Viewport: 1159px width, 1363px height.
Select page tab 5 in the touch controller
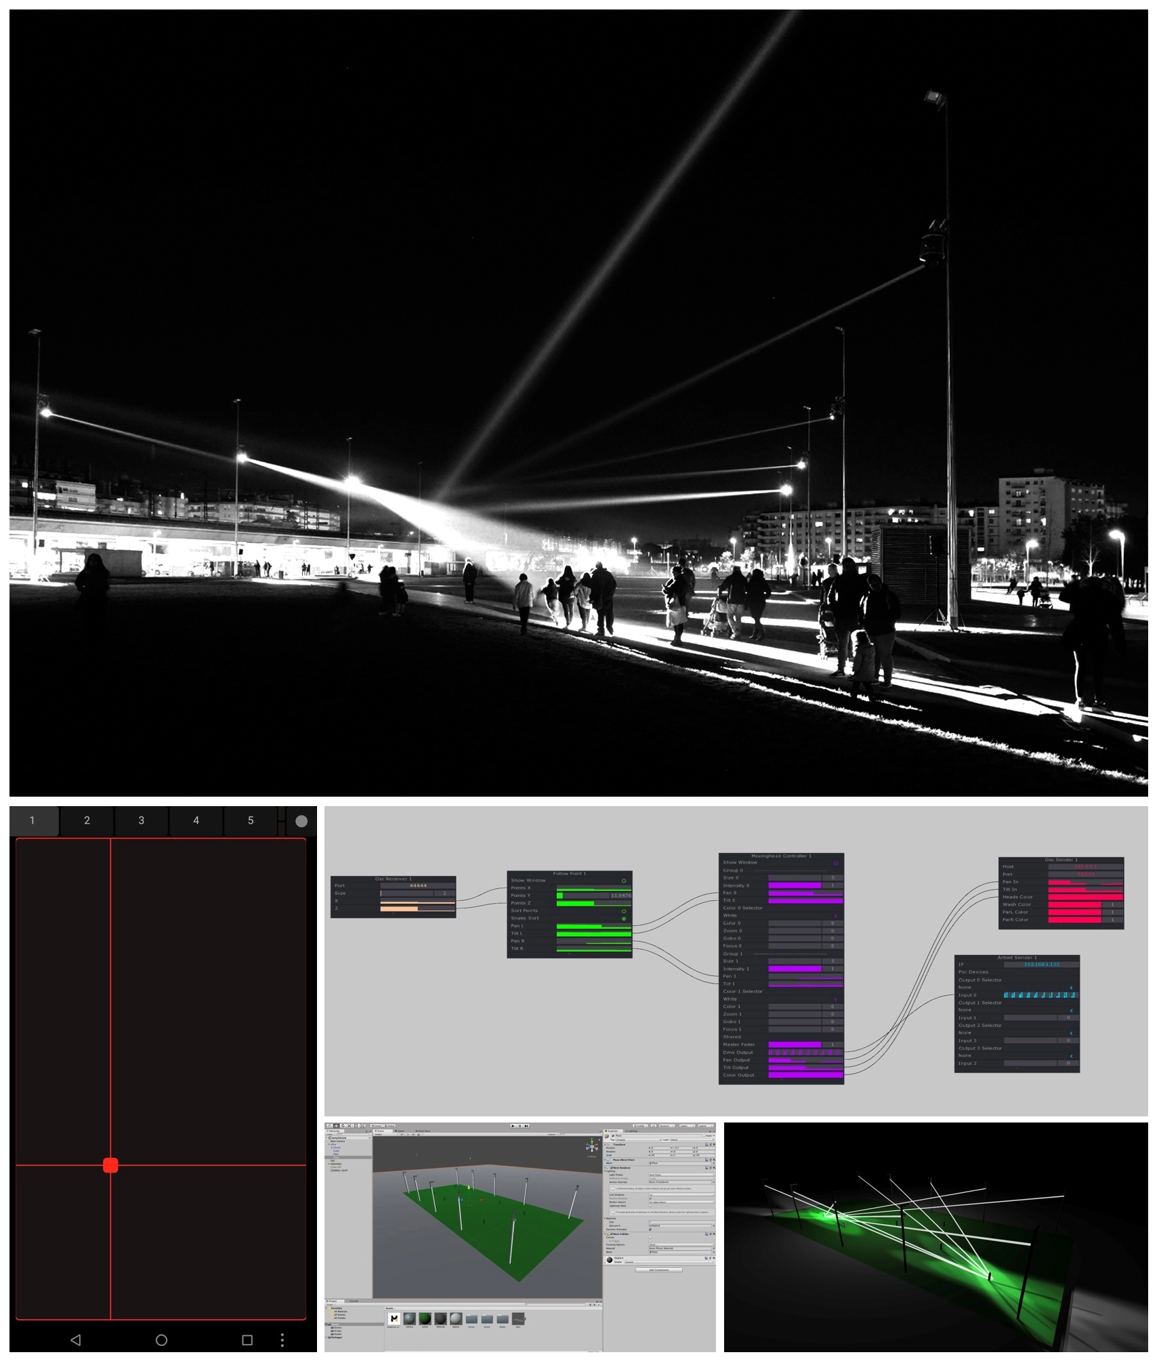pos(251,820)
